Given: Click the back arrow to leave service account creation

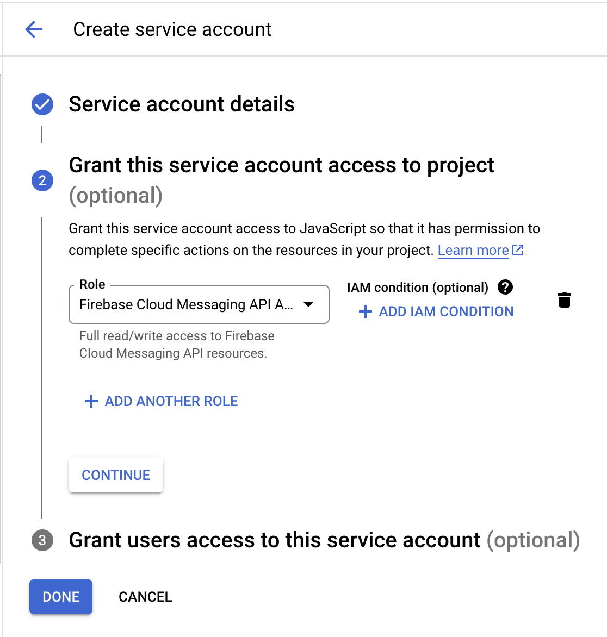Looking at the screenshot, I should [x=34, y=29].
